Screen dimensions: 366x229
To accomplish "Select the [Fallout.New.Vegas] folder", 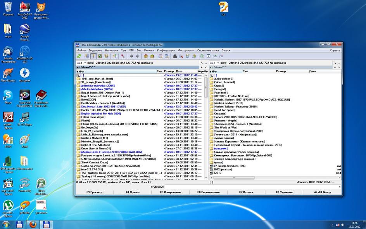I will point(93,117).
